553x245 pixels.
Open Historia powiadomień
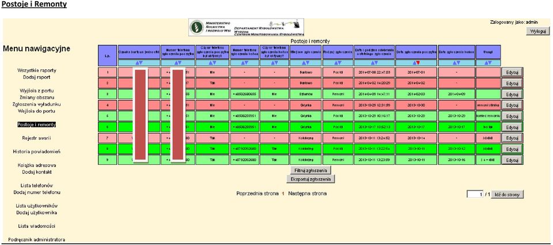(x=37, y=152)
